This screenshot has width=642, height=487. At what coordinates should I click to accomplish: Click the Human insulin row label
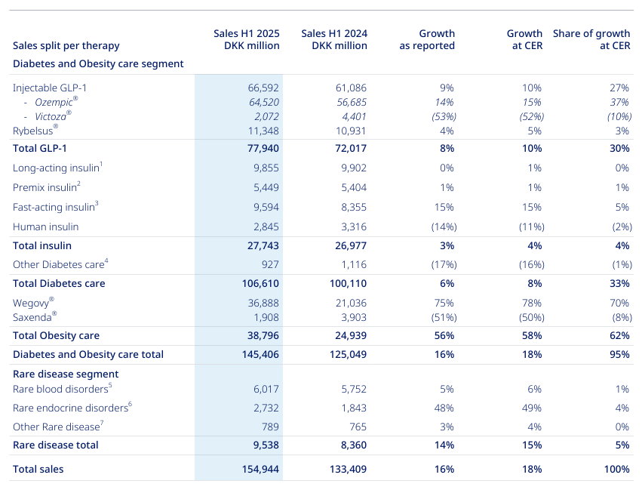tap(45, 227)
